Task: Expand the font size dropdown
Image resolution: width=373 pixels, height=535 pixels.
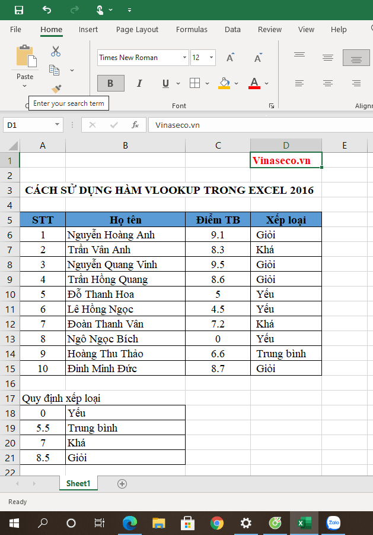Action: coord(211,58)
